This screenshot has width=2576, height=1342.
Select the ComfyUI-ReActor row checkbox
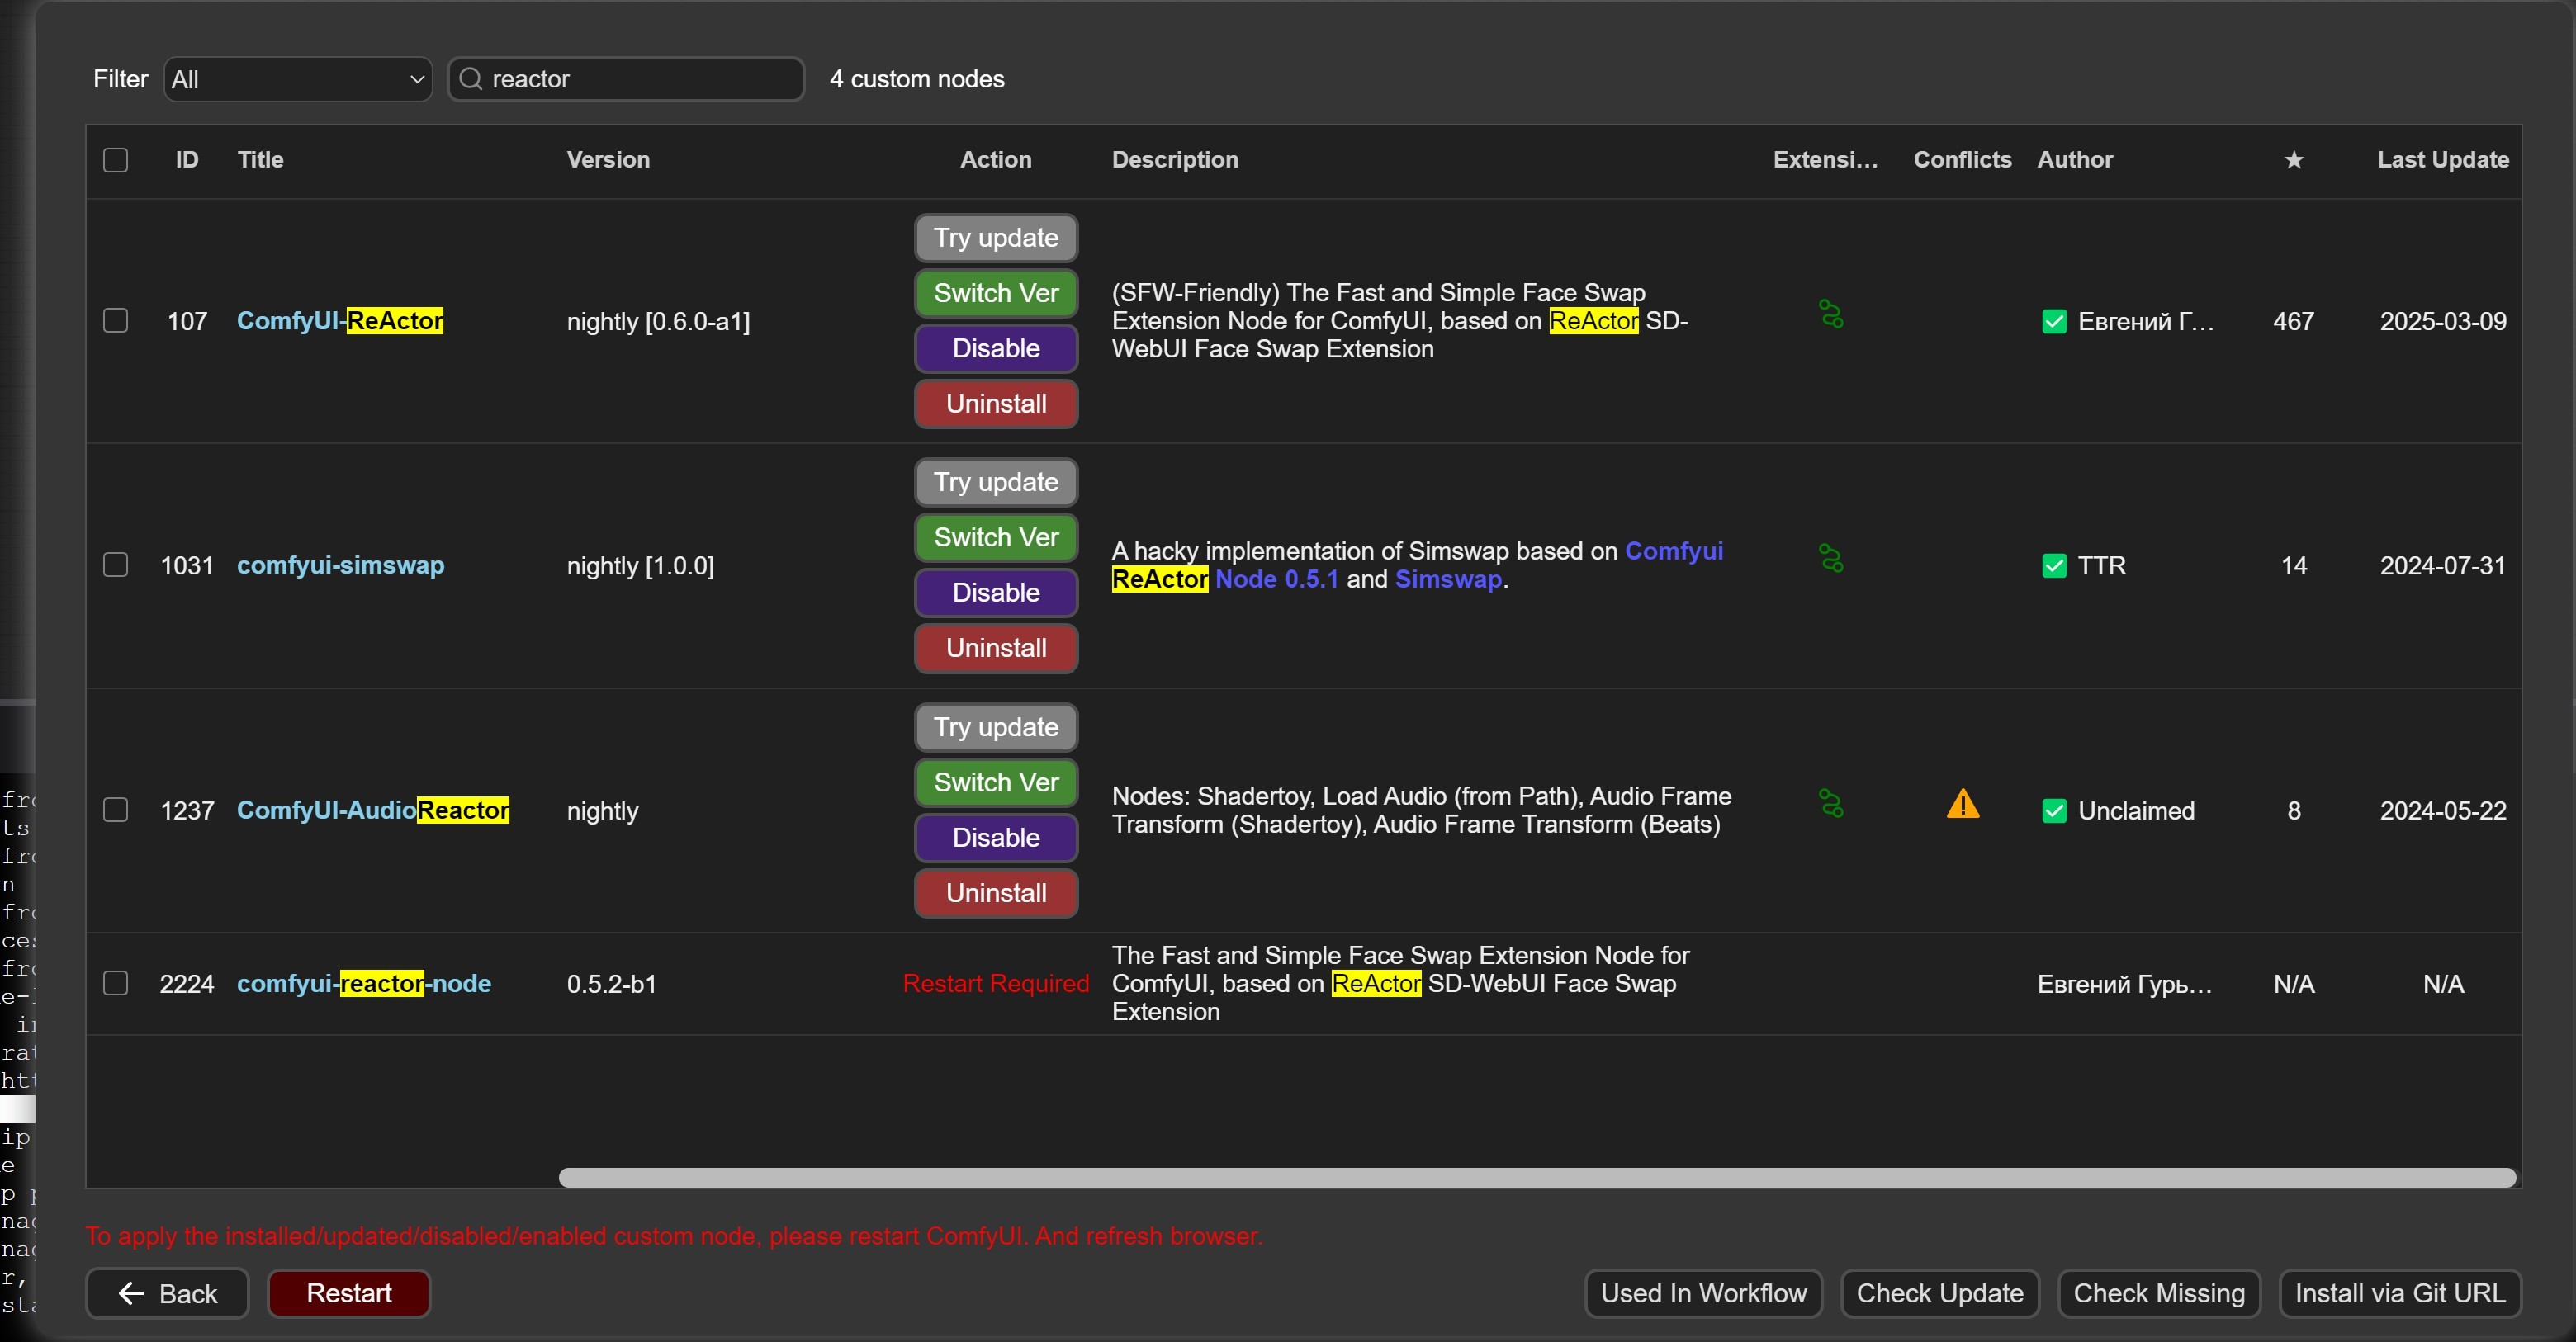[x=116, y=321]
